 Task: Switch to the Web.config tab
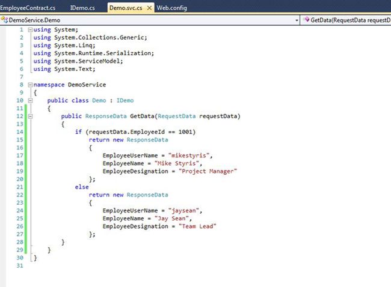172,8
